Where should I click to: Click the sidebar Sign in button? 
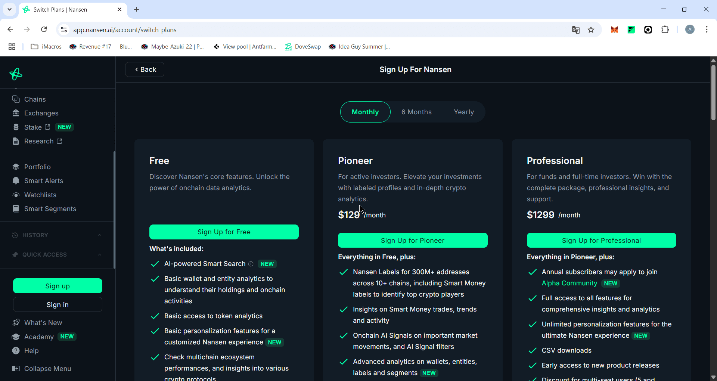[58, 305]
